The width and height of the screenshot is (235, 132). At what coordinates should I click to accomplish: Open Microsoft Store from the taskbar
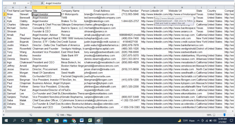click(56, 121)
